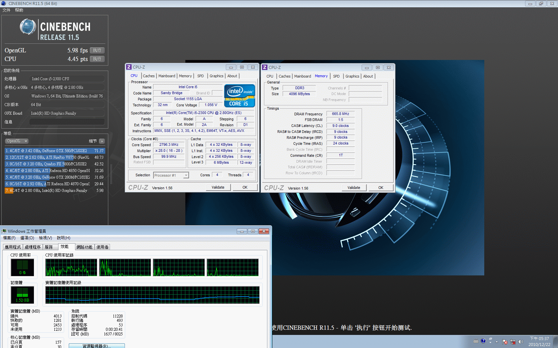558x348 pixels.
Task: Open Action Center flag tray icon
Action: [x=505, y=342]
